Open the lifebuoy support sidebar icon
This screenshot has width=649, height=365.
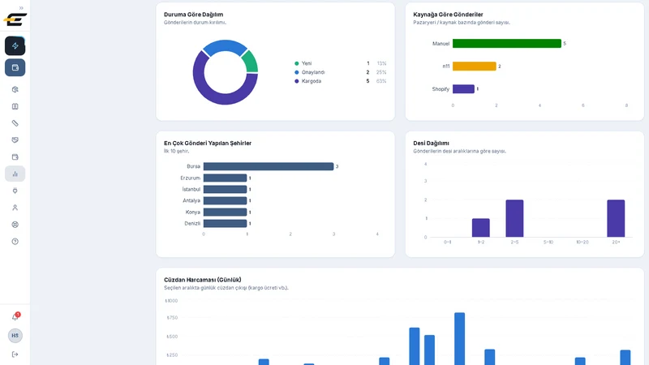[15, 225]
